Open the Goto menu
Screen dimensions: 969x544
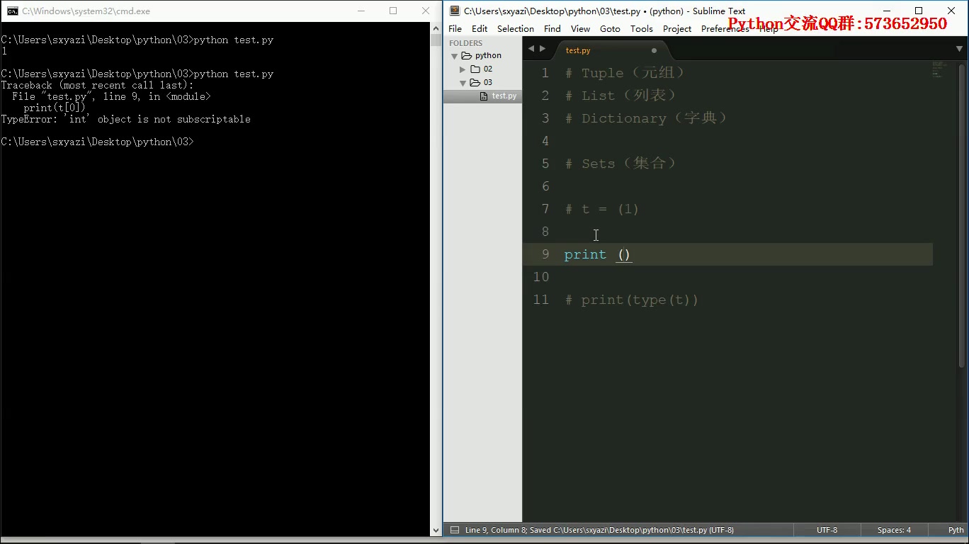pyautogui.click(x=610, y=28)
